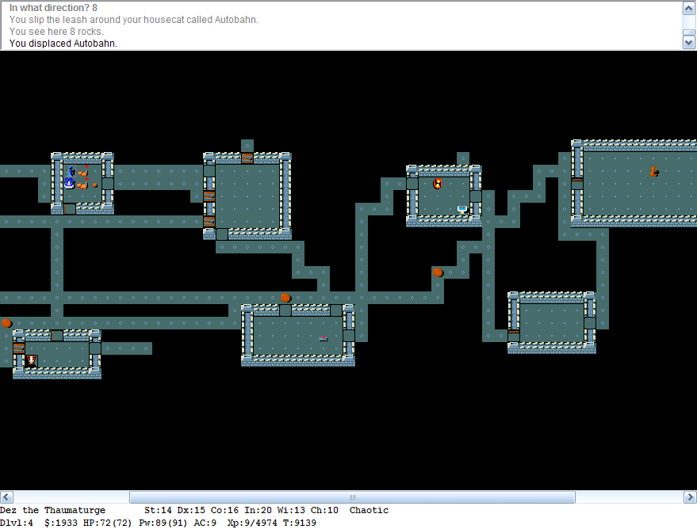Click the open door on the bottom-left room's top wall

[57, 336]
